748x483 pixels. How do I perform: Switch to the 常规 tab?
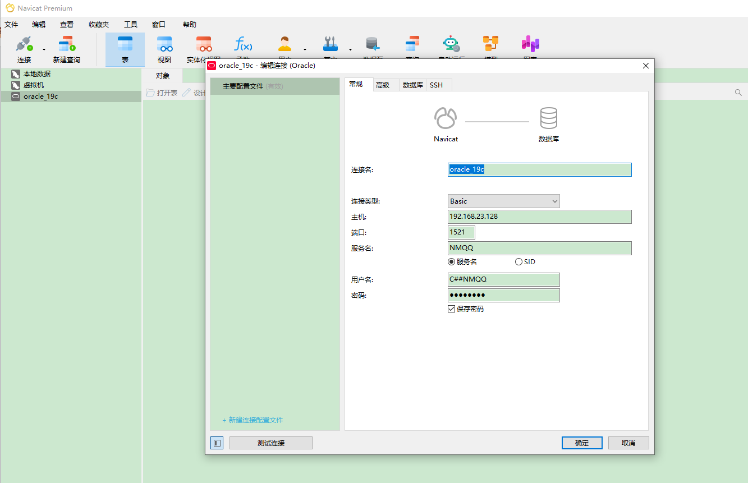tap(356, 84)
